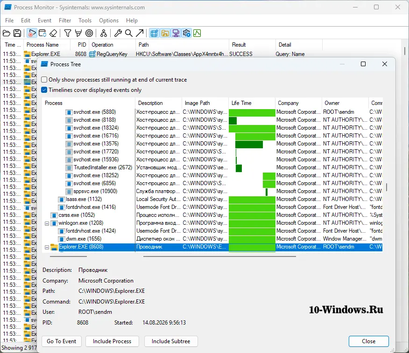Click the Close button in Process Tree
The image size is (409, 353).
point(368,341)
